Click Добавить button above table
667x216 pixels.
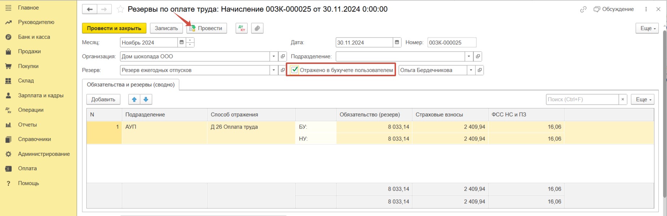point(103,99)
